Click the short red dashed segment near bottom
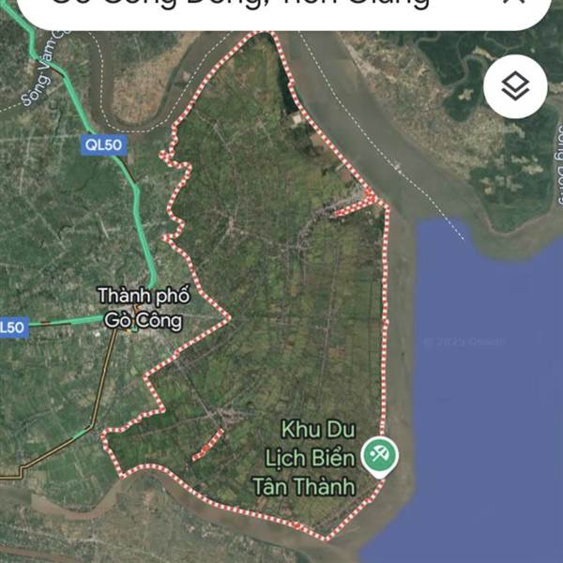The height and width of the screenshot is (563, 563). 208,446
